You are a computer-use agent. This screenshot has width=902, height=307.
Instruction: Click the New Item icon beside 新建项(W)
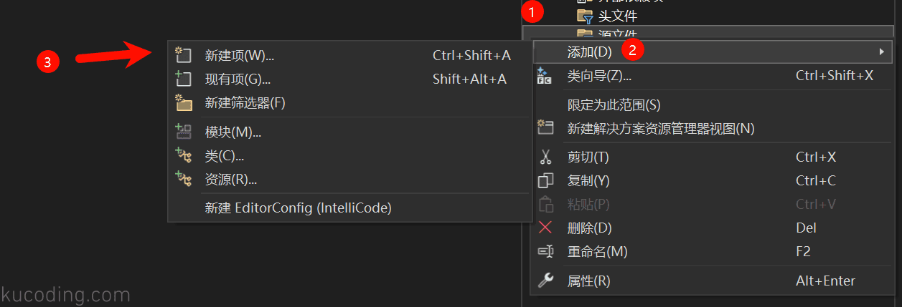[x=184, y=55]
